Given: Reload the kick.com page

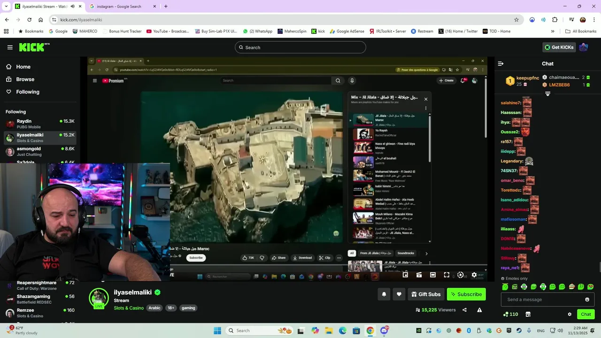Looking at the screenshot, I should (29, 20).
